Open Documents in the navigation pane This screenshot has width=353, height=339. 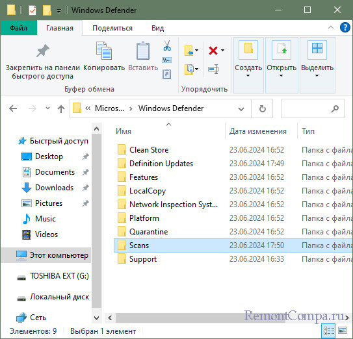coord(55,172)
